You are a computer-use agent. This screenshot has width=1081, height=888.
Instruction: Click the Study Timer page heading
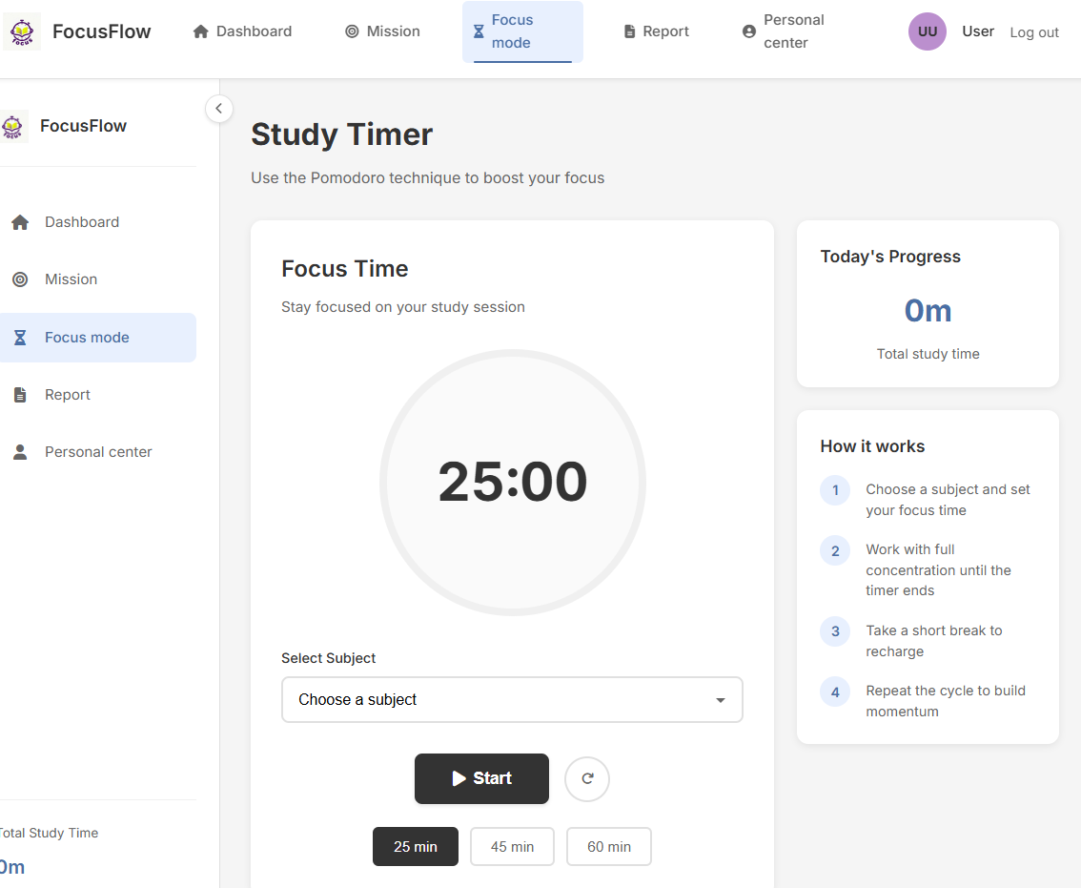point(342,134)
